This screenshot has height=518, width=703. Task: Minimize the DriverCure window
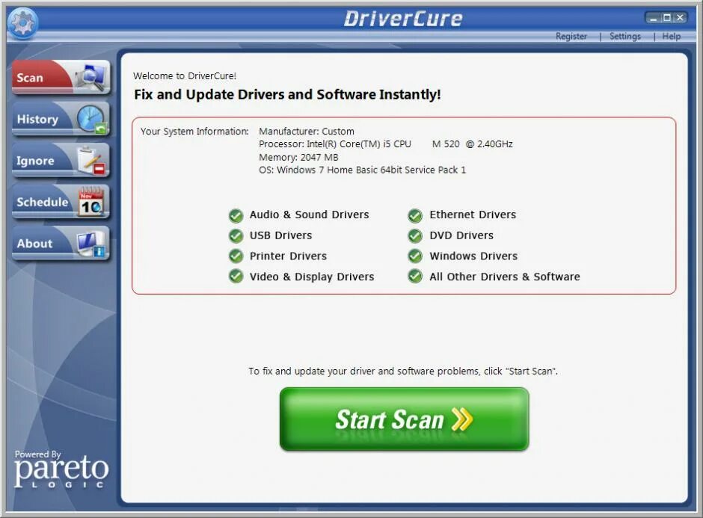[x=654, y=17]
